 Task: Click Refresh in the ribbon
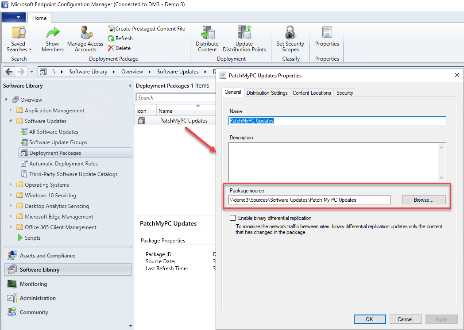[x=120, y=38]
